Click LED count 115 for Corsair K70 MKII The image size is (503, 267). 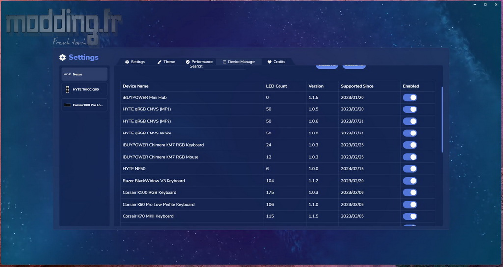[x=270, y=216]
